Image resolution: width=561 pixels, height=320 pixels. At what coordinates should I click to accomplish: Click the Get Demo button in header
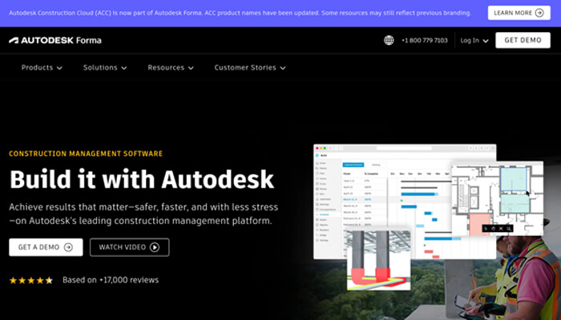[523, 40]
